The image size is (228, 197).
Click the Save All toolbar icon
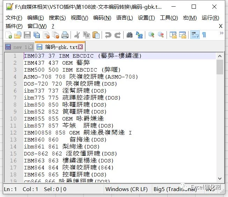click(37, 35)
